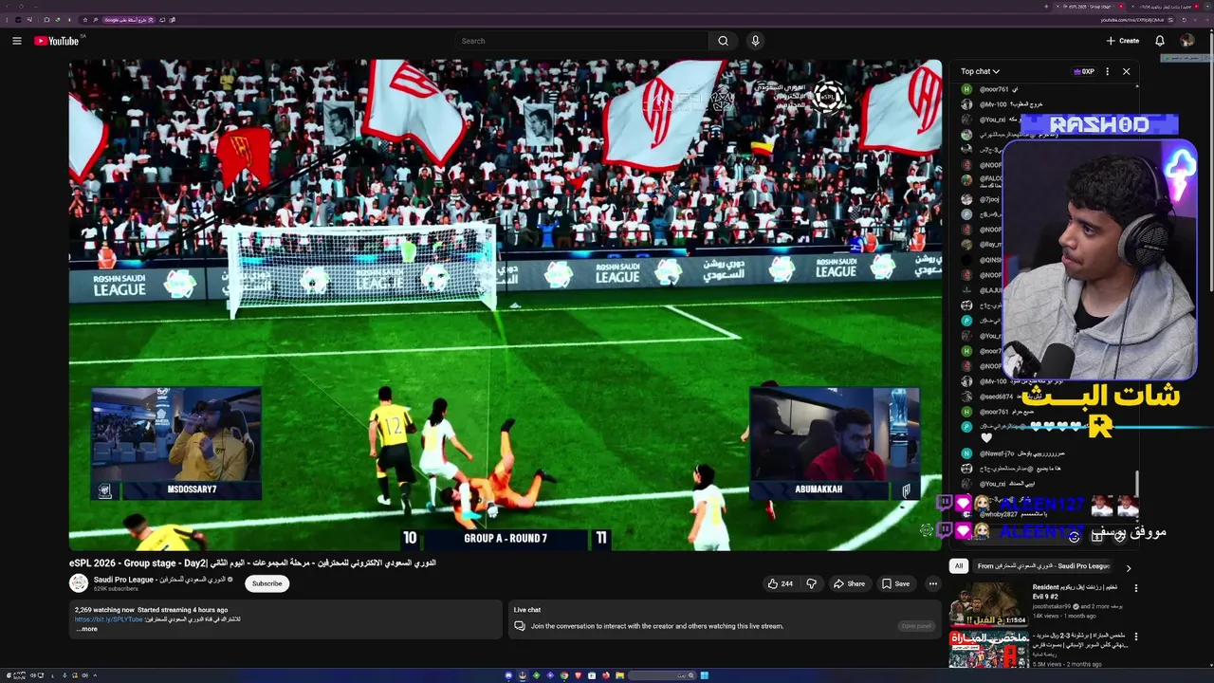The width and height of the screenshot is (1214, 683).
Task: Open live chat three-dot options
Action: 1107,71
